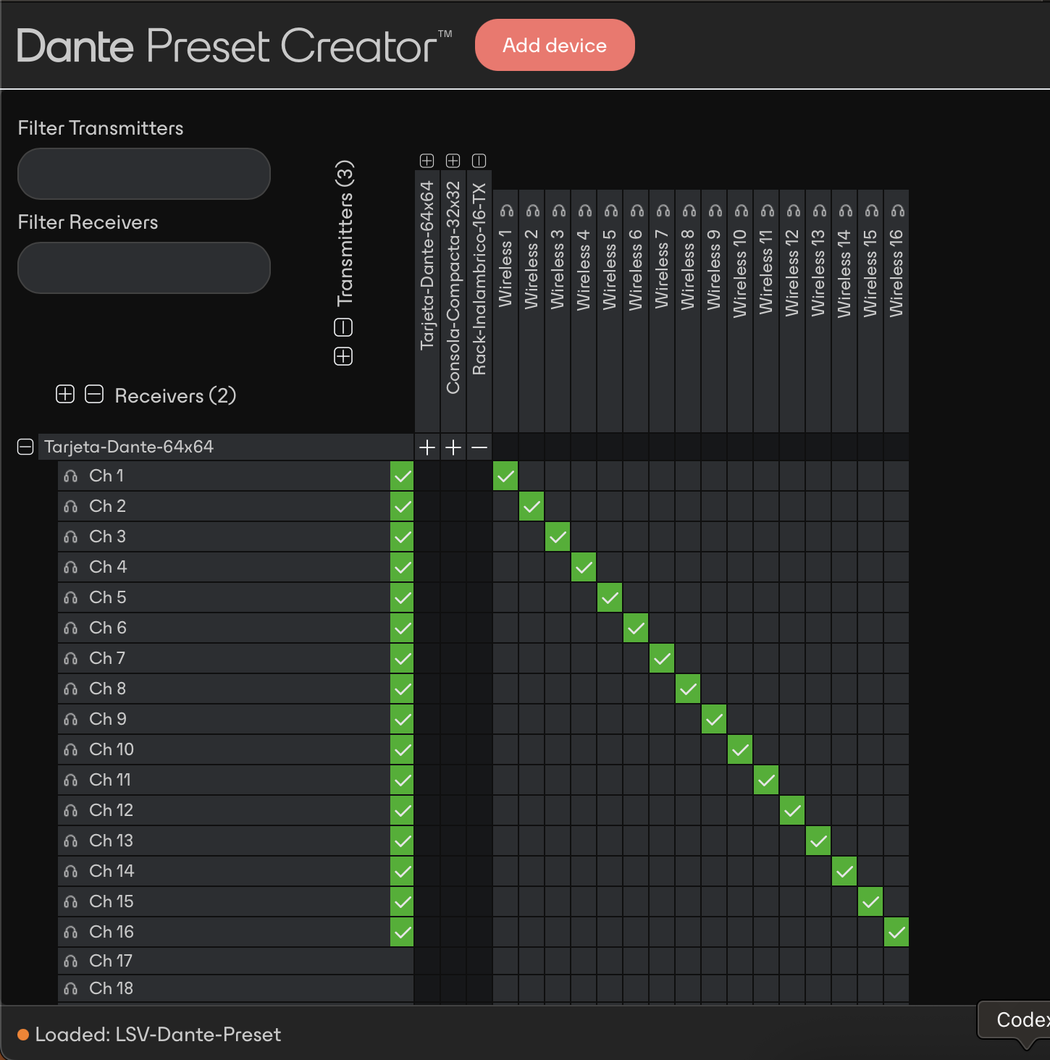Uncheck Ch 3 to Wireless 3 routing
The image size is (1050, 1060).
tap(558, 537)
